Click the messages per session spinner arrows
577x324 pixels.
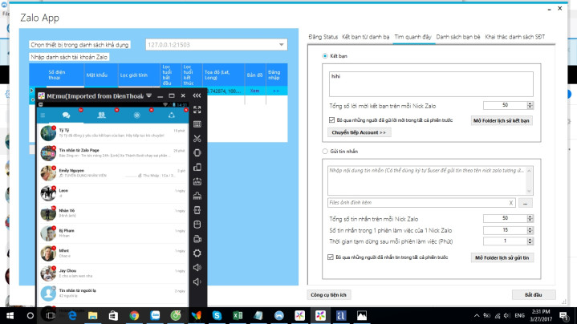coord(530,230)
